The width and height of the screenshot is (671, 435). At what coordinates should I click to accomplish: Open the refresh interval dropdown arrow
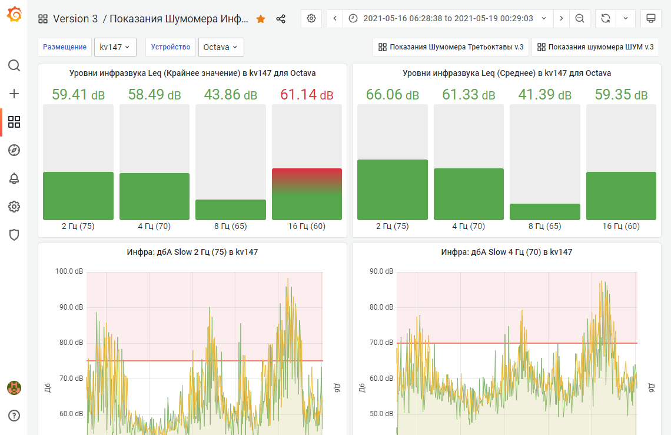tap(626, 18)
